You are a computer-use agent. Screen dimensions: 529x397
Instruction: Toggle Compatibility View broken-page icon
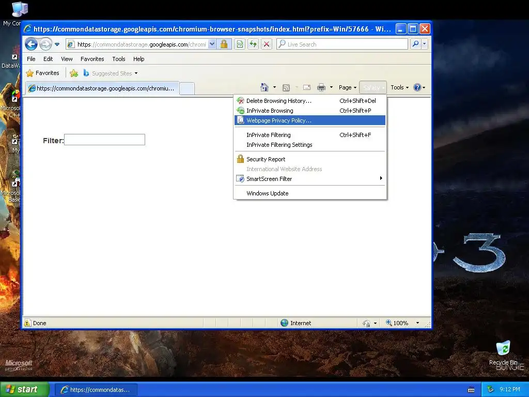[240, 44]
